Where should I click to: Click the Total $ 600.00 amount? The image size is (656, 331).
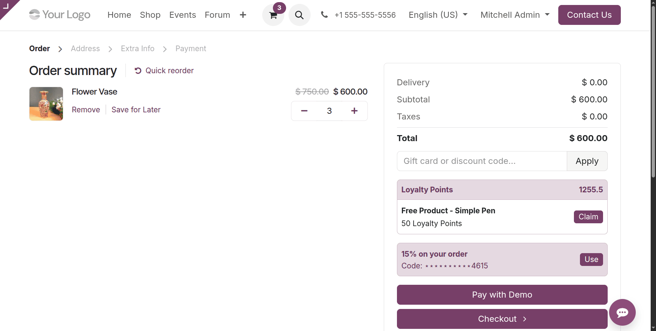tap(588, 138)
